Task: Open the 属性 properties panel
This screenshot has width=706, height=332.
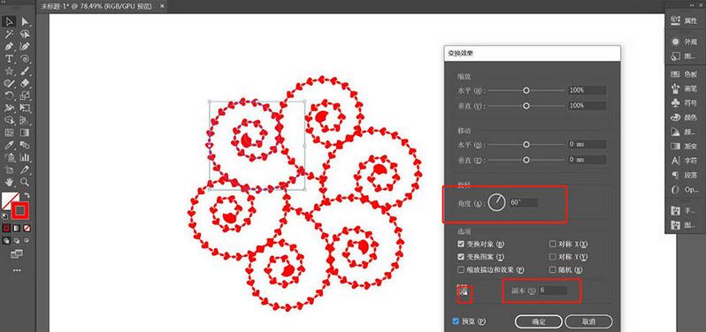Action: click(684, 20)
